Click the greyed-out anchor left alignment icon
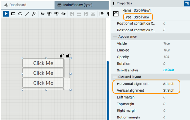Viewport: 190px width, 120px height. click(x=72, y=14)
